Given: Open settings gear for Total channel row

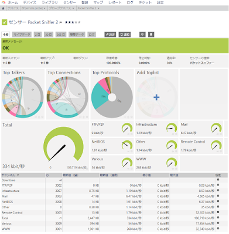Looking at the screenshot, I should pos(218,218).
